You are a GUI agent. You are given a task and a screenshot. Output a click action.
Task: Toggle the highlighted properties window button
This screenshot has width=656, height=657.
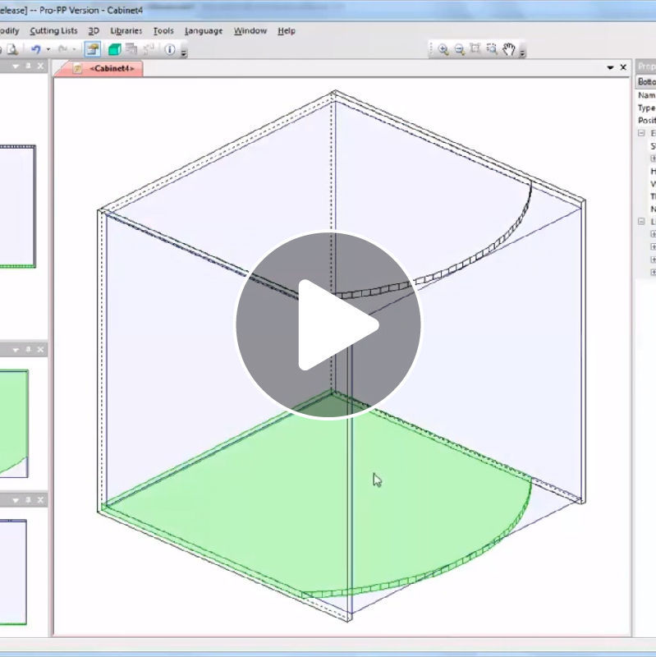point(93,50)
